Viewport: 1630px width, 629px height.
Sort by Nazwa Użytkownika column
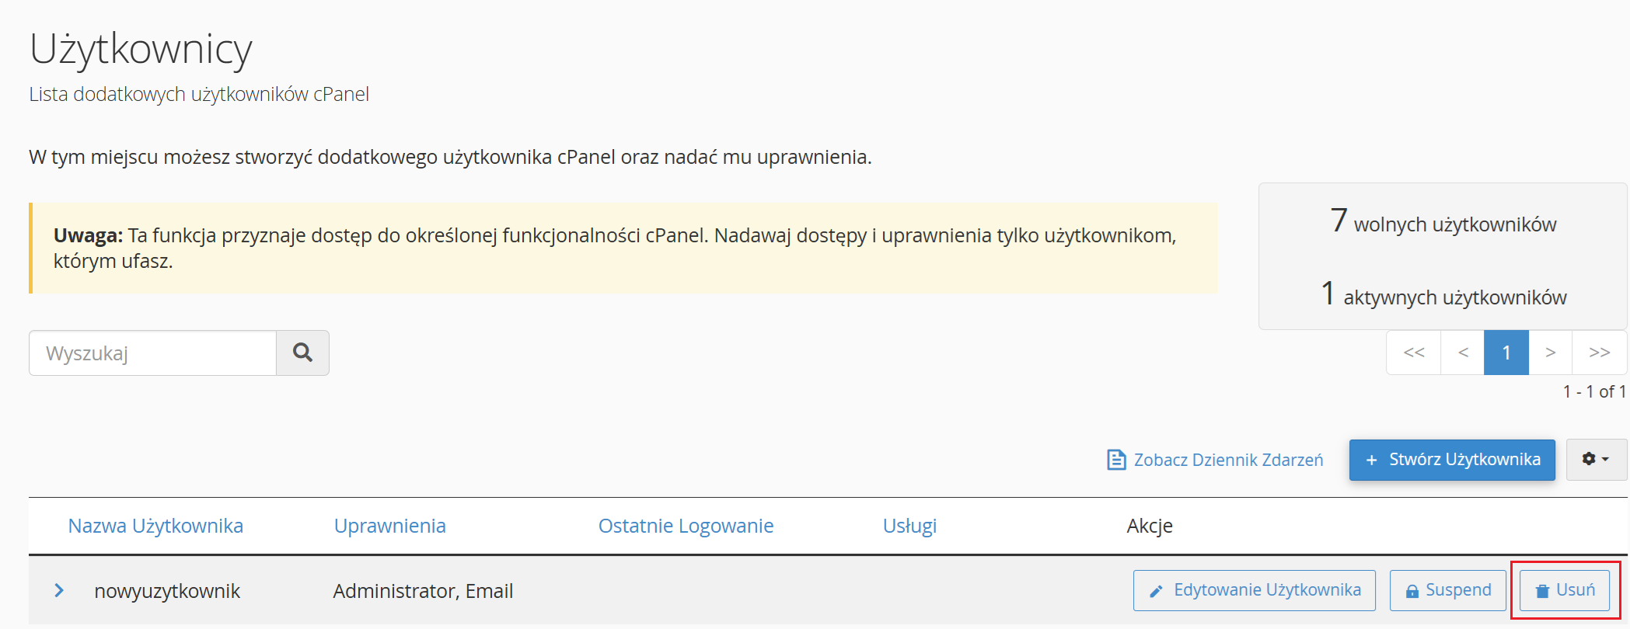coord(155,526)
